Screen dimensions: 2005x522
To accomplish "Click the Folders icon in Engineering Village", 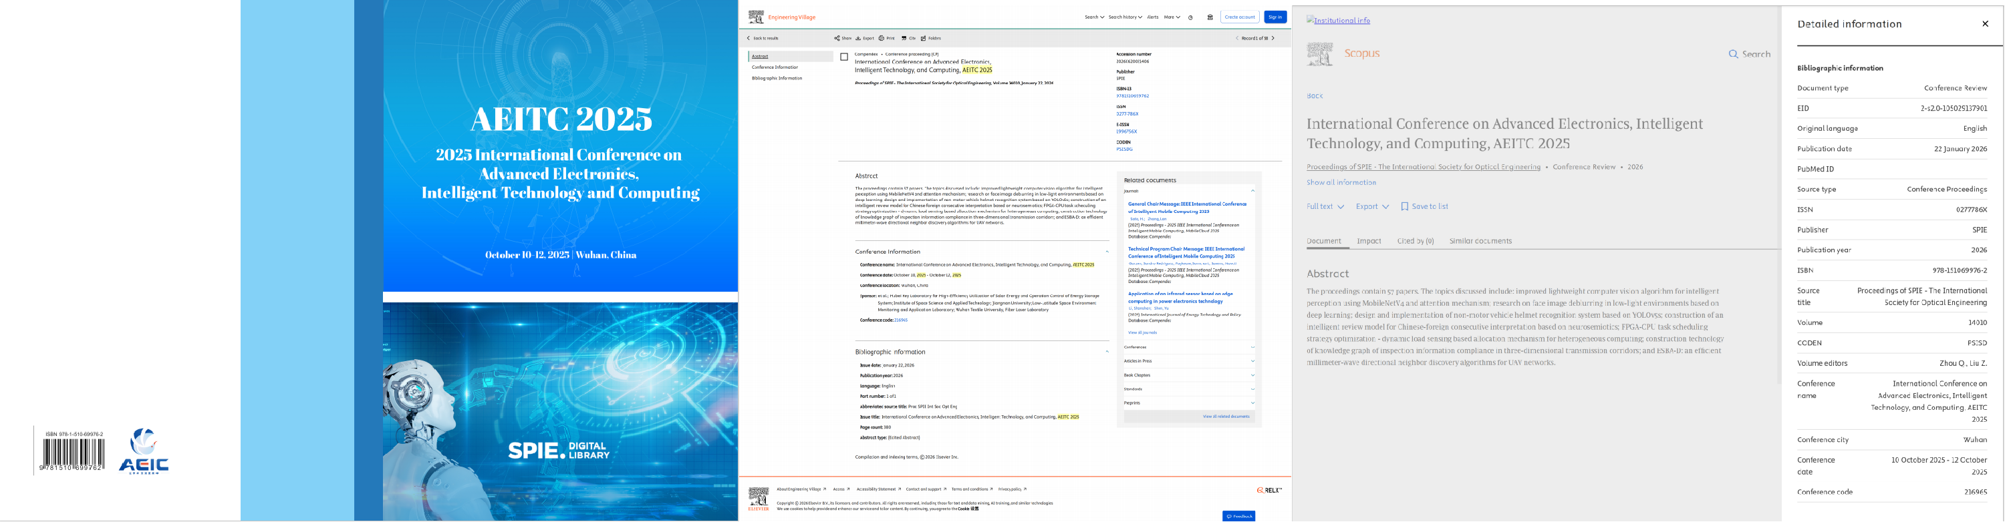I will point(923,38).
